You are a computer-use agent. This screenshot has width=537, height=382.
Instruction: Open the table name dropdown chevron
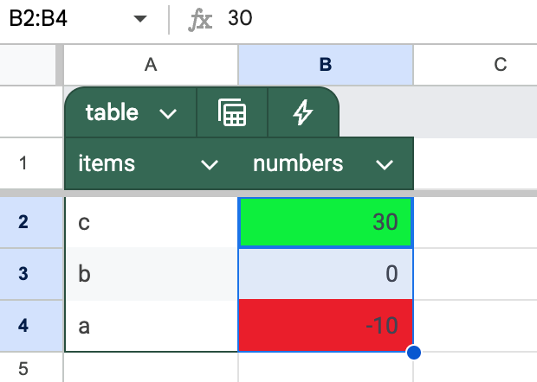click(168, 113)
